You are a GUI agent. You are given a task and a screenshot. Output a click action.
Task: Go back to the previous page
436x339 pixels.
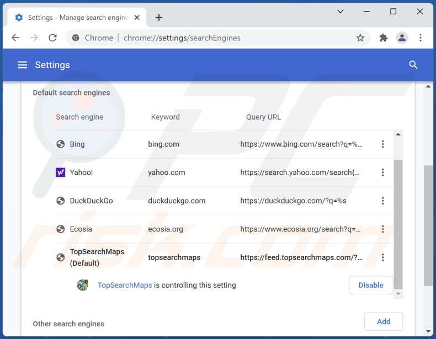pyautogui.click(x=15, y=38)
